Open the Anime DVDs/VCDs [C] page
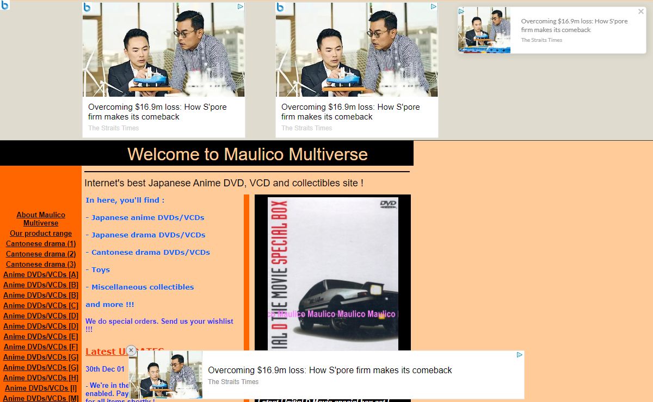 click(x=41, y=305)
